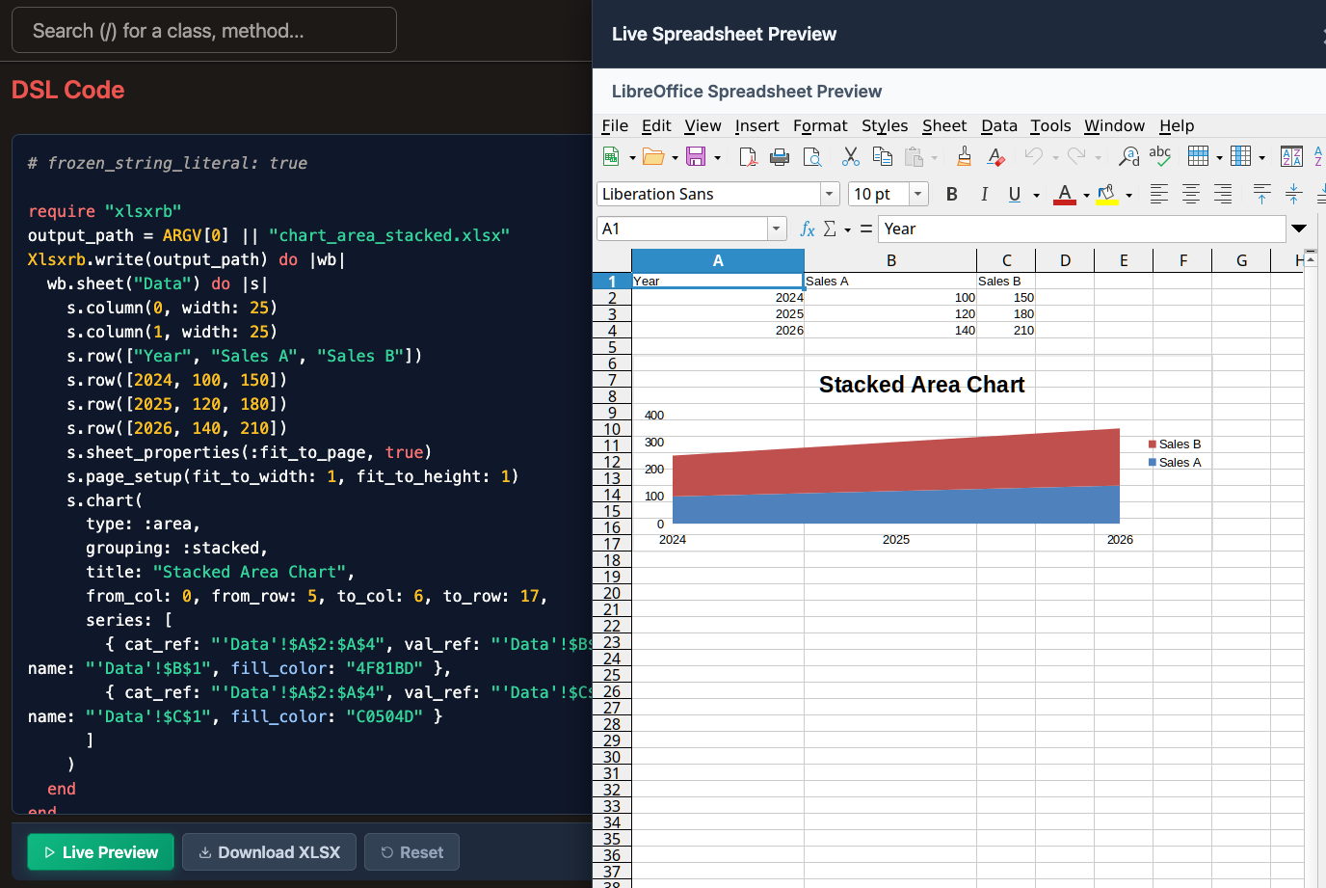Center cell content vertically
This screenshot has height=888, width=1326.
tap(1293, 194)
